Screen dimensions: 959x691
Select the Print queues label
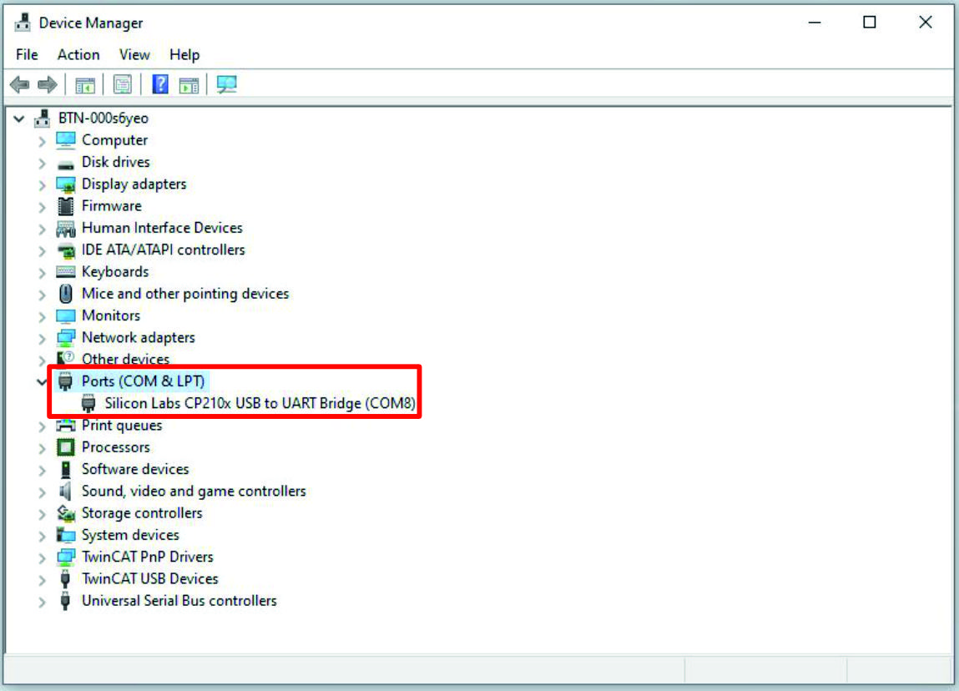click(x=122, y=426)
